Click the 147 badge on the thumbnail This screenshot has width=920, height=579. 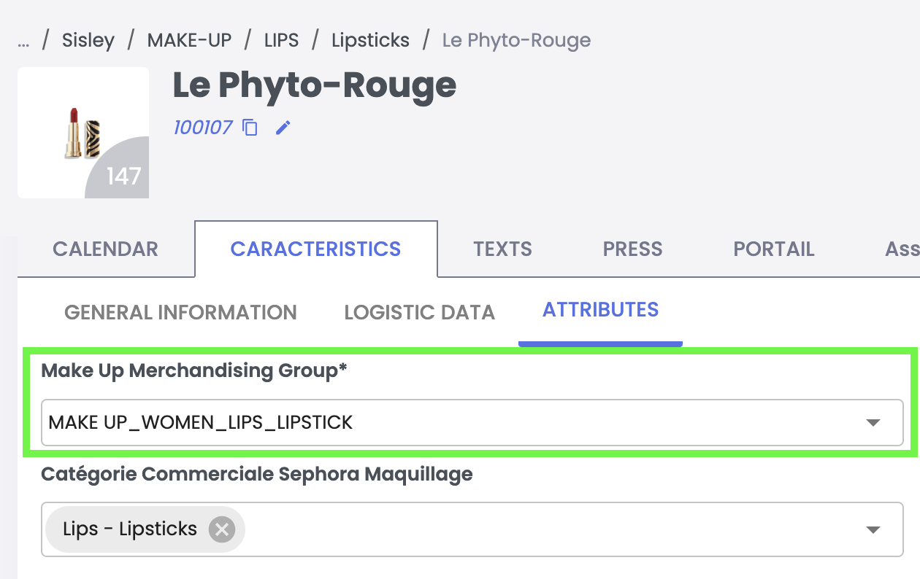[123, 176]
